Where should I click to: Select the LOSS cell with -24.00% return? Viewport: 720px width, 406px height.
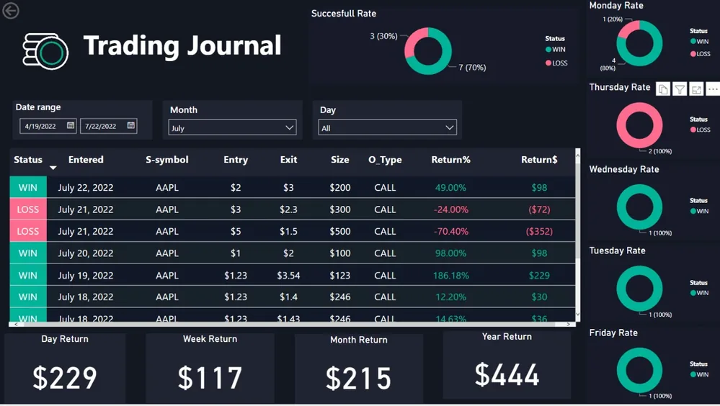click(28, 209)
